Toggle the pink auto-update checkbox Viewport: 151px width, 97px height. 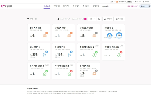click(x=85, y=19)
